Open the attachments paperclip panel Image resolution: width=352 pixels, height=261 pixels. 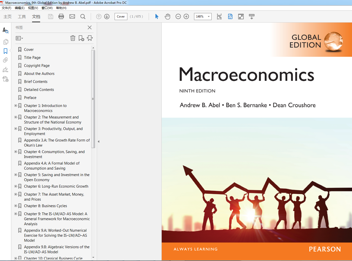pyautogui.click(x=5, y=60)
